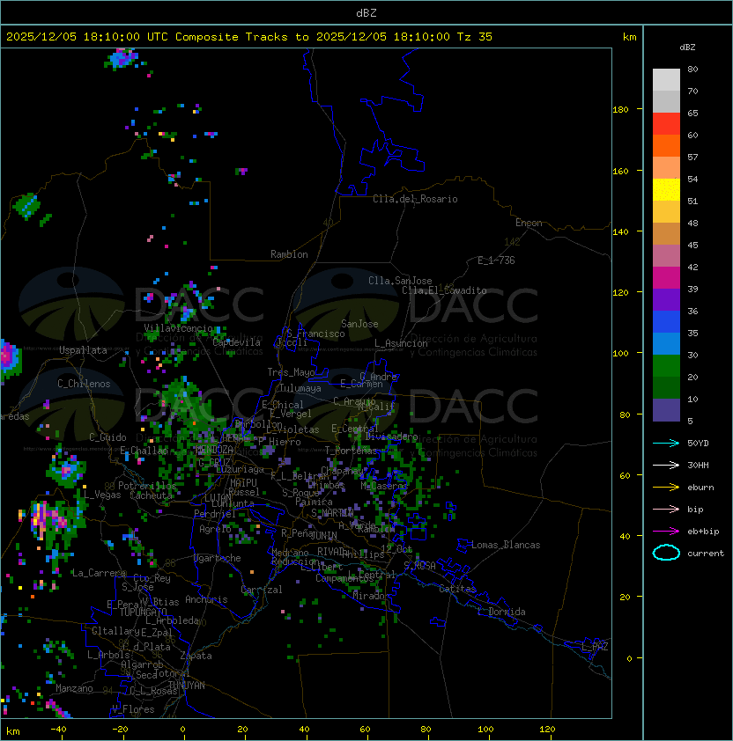733x741 pixels.
Task: Pick the green swatch in the dBZ scale
Action: 666,366
